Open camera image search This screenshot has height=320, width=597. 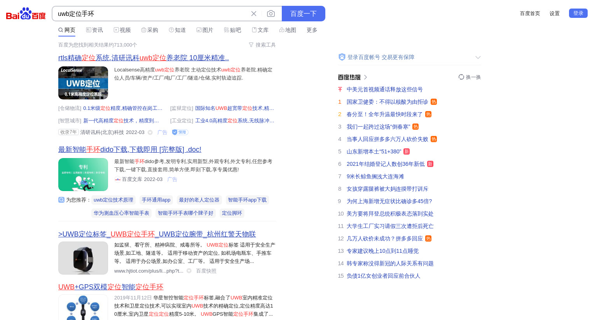(x=271, y=14)
